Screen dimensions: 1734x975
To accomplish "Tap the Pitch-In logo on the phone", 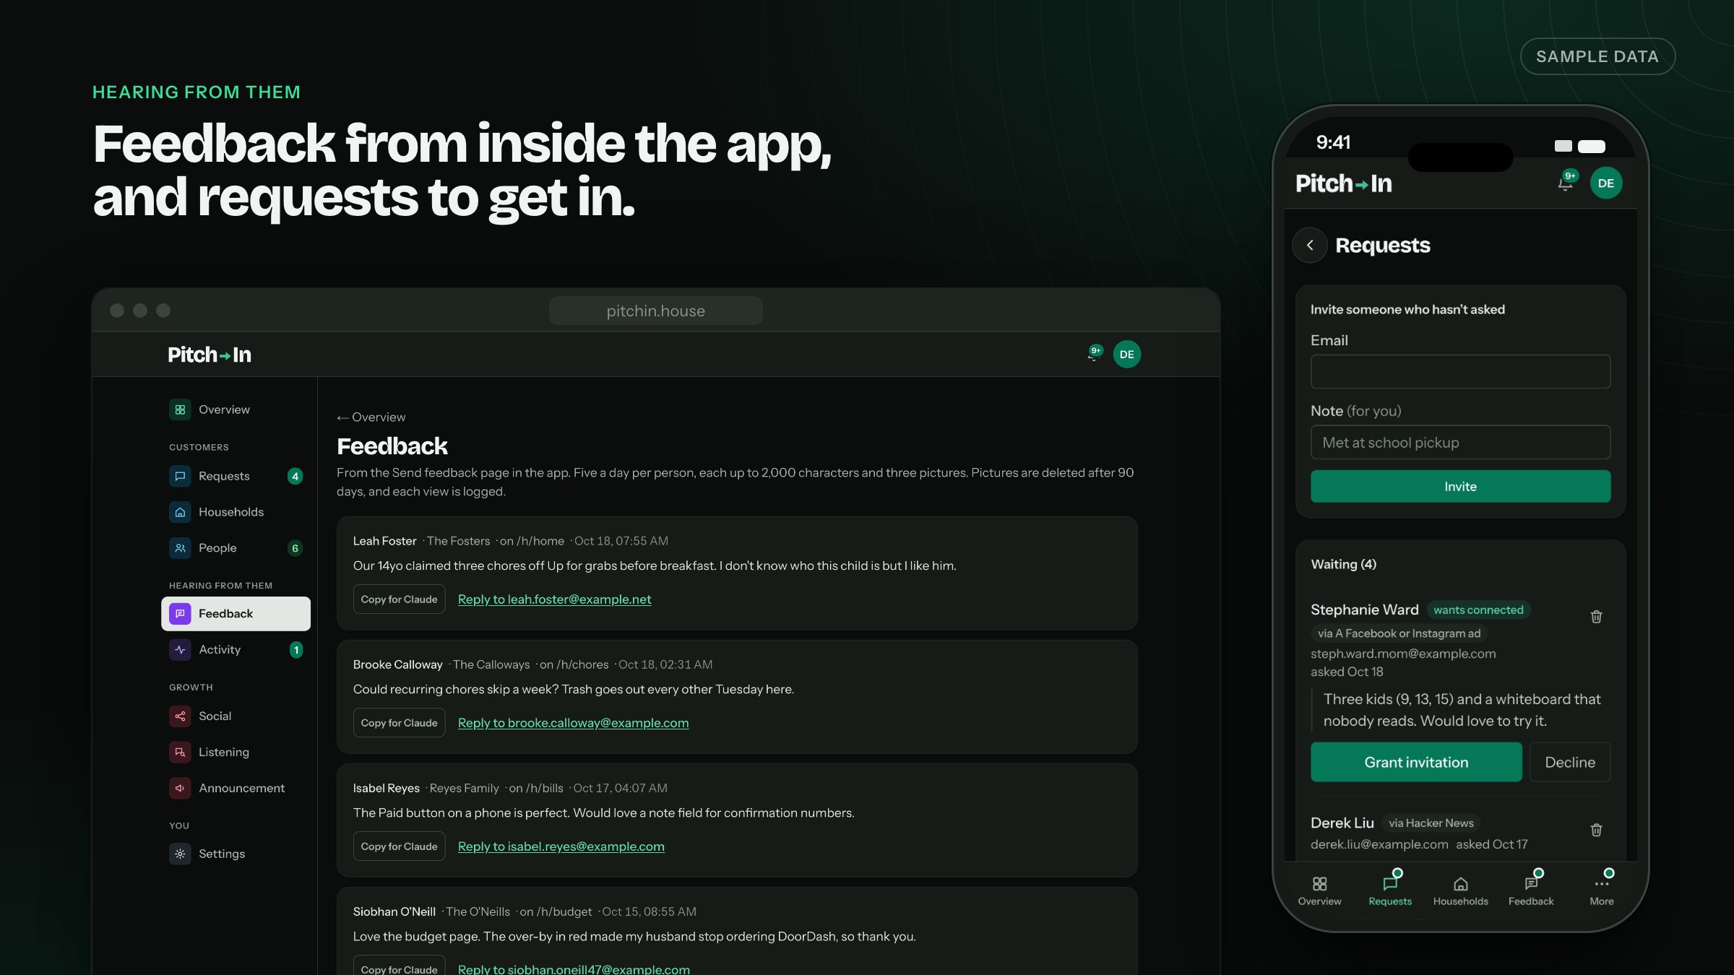I will point(1344,183).
